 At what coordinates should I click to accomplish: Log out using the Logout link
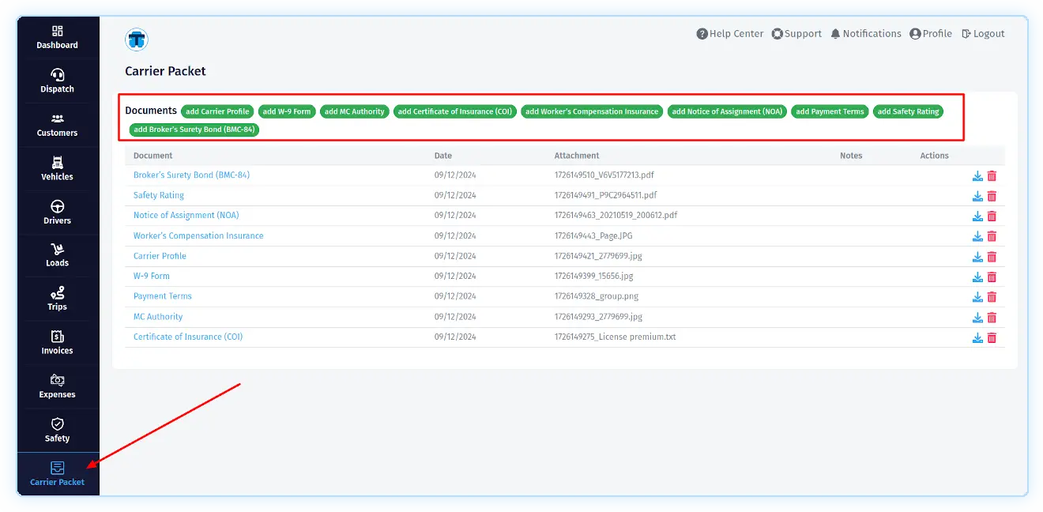[983, 34]
